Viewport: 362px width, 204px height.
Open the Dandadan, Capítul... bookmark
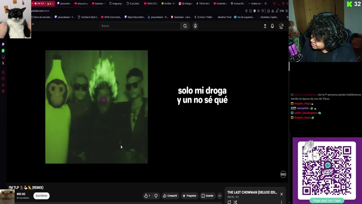[x=268, y=17]
